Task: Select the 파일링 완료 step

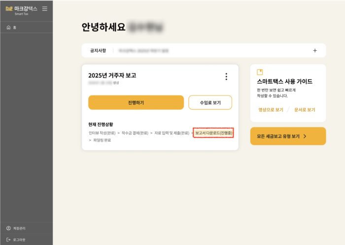Action: (102, 140)
